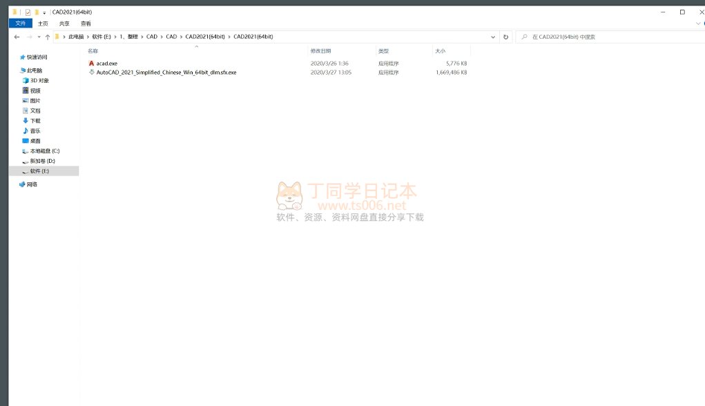Open 音乐 folder in sidebar
Image resolution: width=705 pixels, height=406 pixels.
[35, 130]
